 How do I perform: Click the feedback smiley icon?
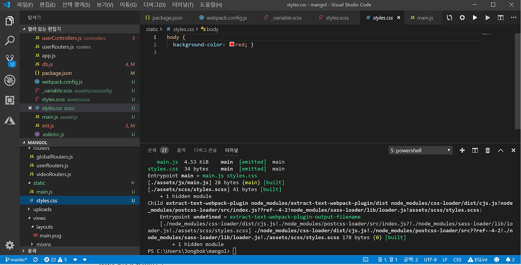coord(497,260)
